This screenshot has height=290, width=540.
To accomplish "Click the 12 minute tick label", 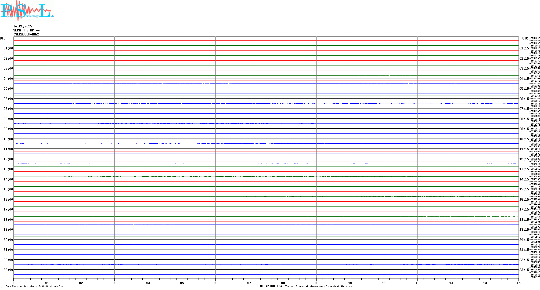I will click(x=417, y=283).
